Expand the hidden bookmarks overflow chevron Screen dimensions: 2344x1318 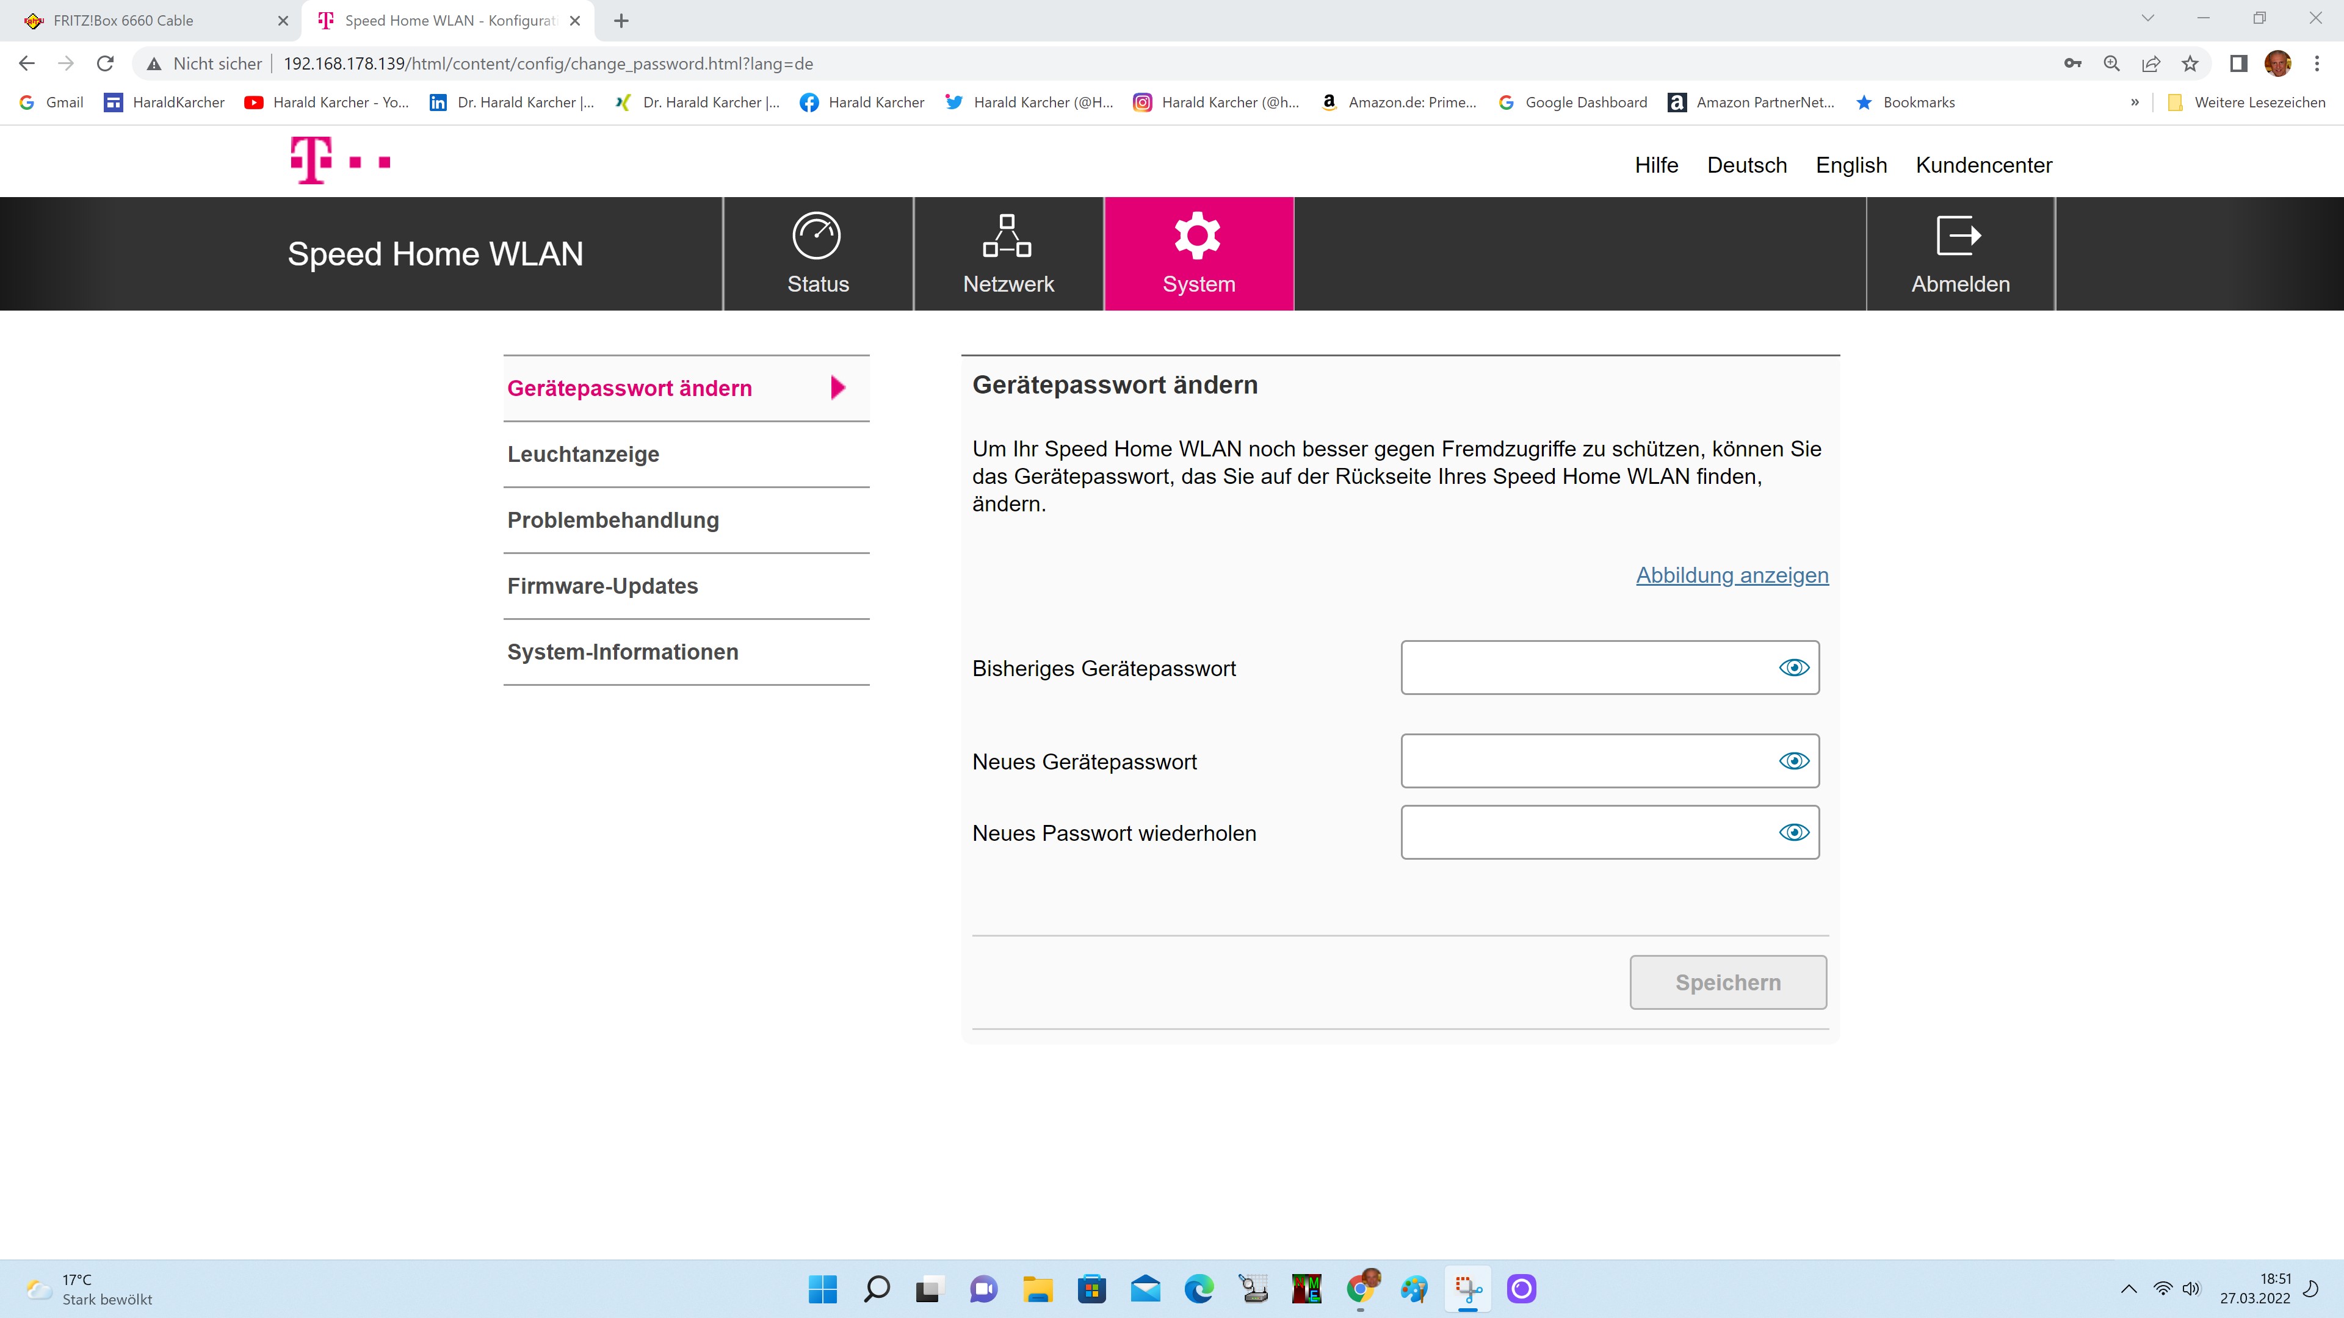[2134, 103]
